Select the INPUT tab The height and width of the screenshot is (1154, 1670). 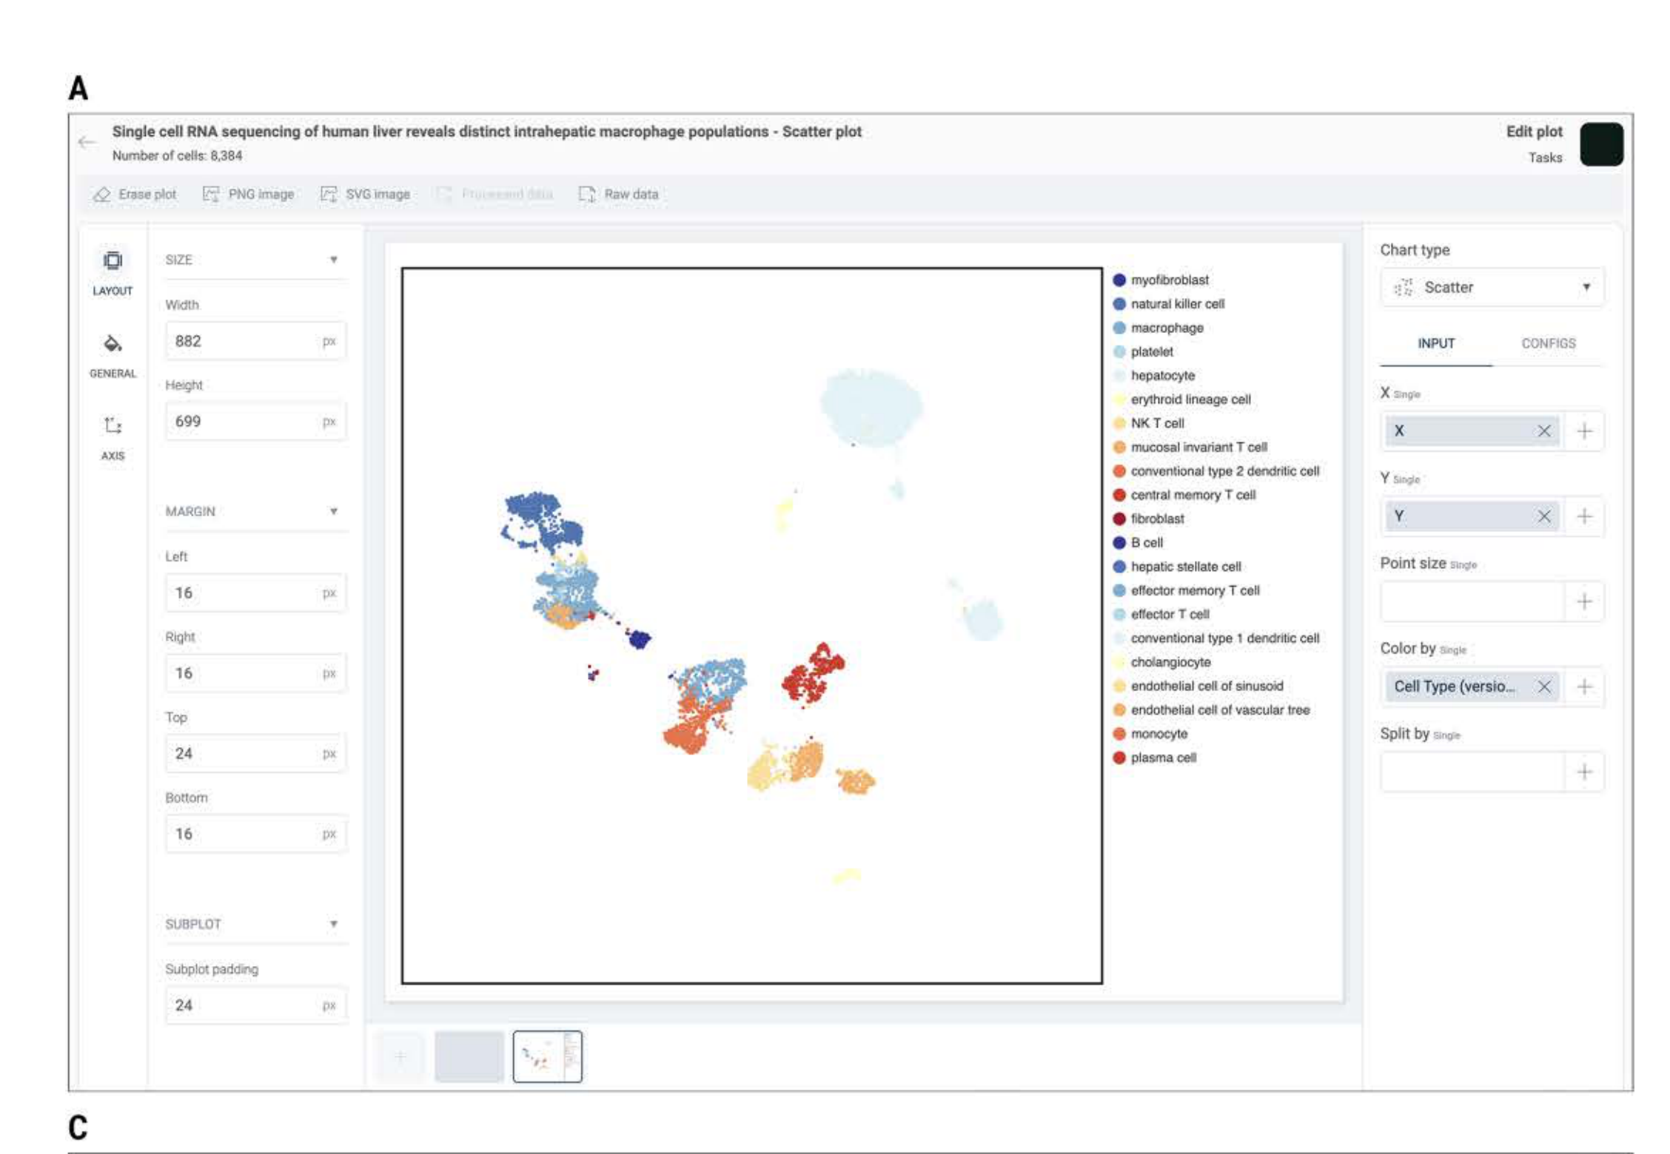[1435, 344]
